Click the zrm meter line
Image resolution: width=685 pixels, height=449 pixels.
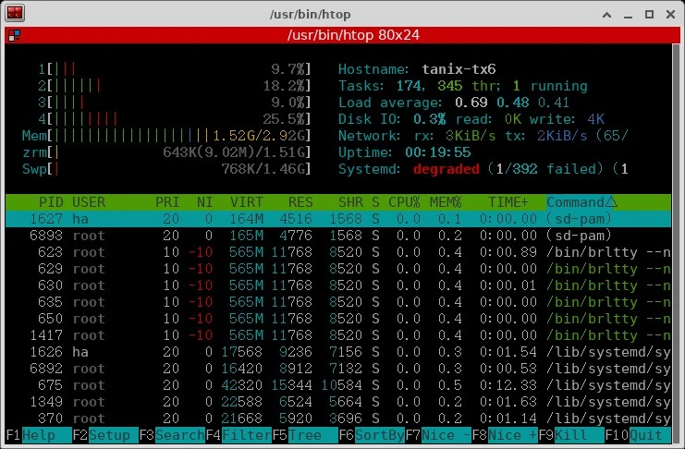tap(166, 152)
